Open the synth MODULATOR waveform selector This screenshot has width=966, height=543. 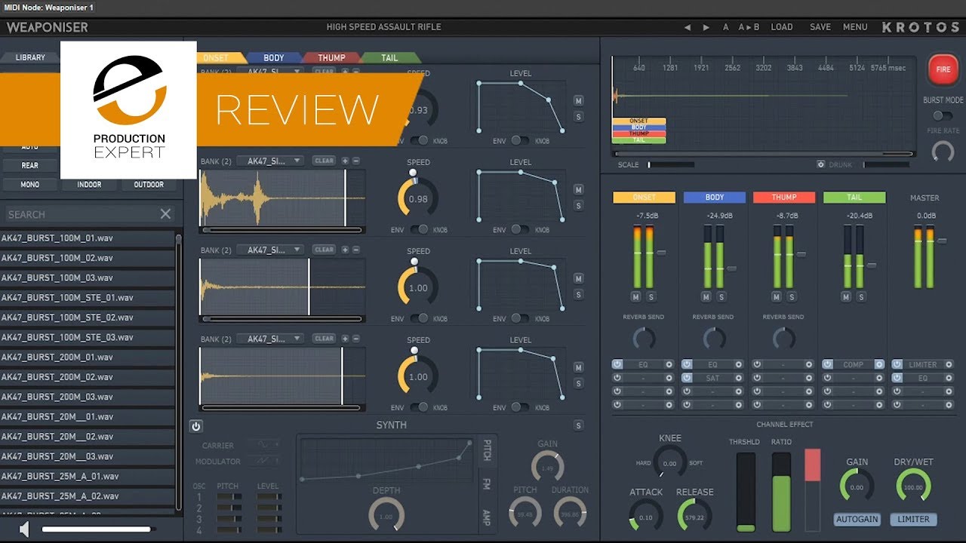point(265,461)
